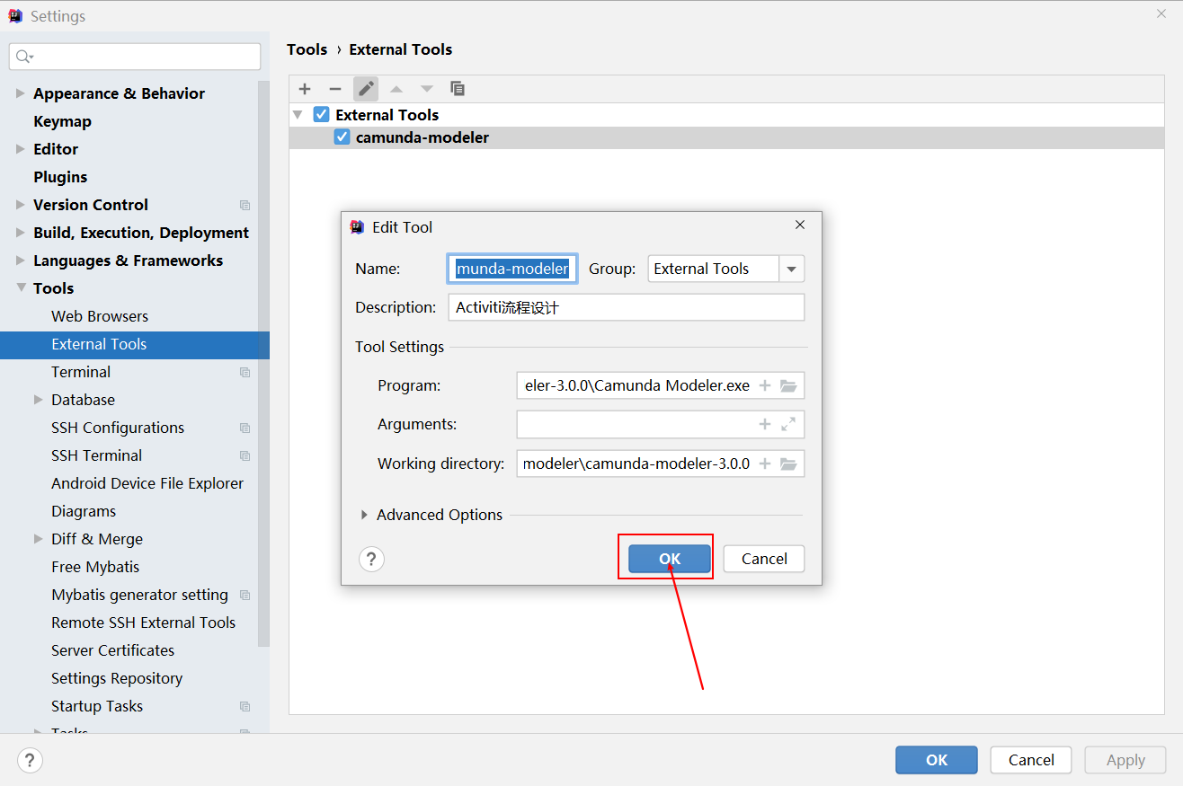Open help in Edit Tool dialog
Image resolution: width=1183 pixels, height=786 pixels.
click(371, 559)
